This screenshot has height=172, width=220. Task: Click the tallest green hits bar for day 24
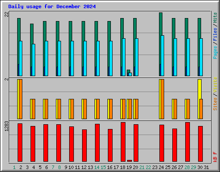[x=161, y=24]
